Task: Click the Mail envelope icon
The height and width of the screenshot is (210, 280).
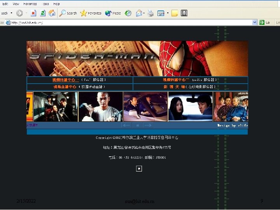Action: [x=139, y=13]
